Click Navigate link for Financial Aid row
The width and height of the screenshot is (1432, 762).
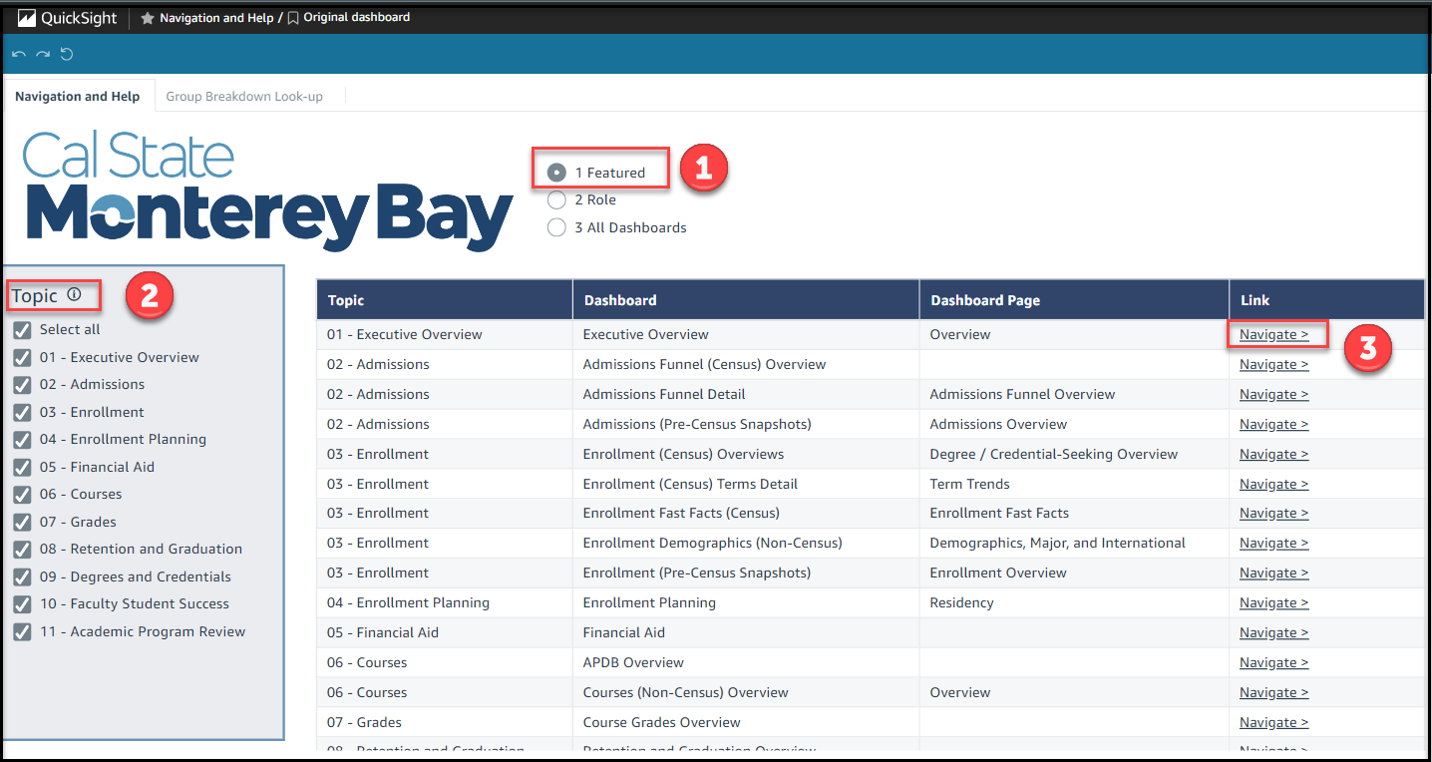[x=1273, y=632]
